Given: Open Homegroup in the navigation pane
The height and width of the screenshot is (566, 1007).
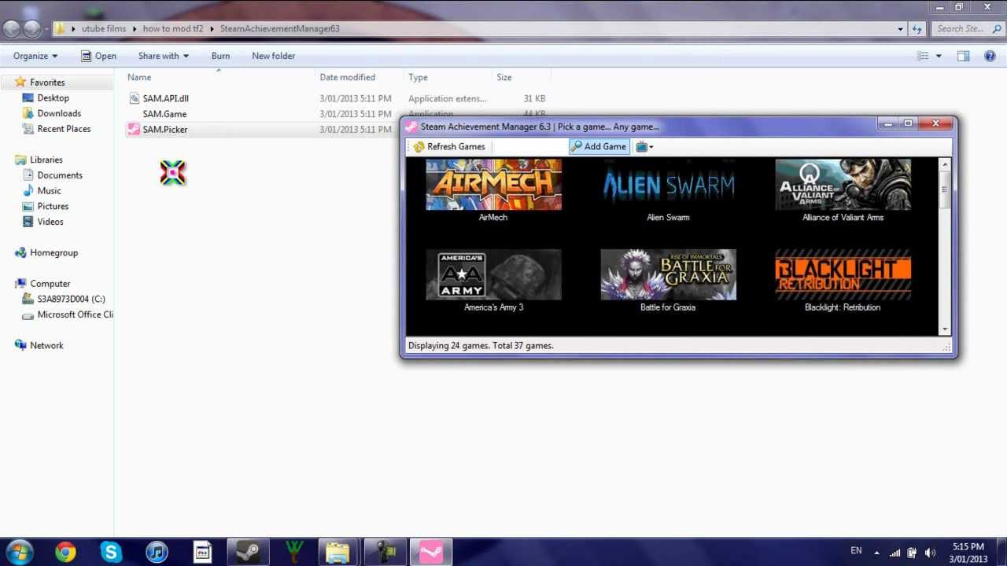Looking at the screenshot, I should (x=53, y=252).
